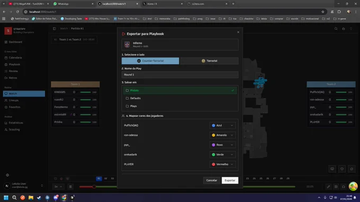Switch to the Home / X tab
This screenshot has width=360, height=202.
click(163, 4)
